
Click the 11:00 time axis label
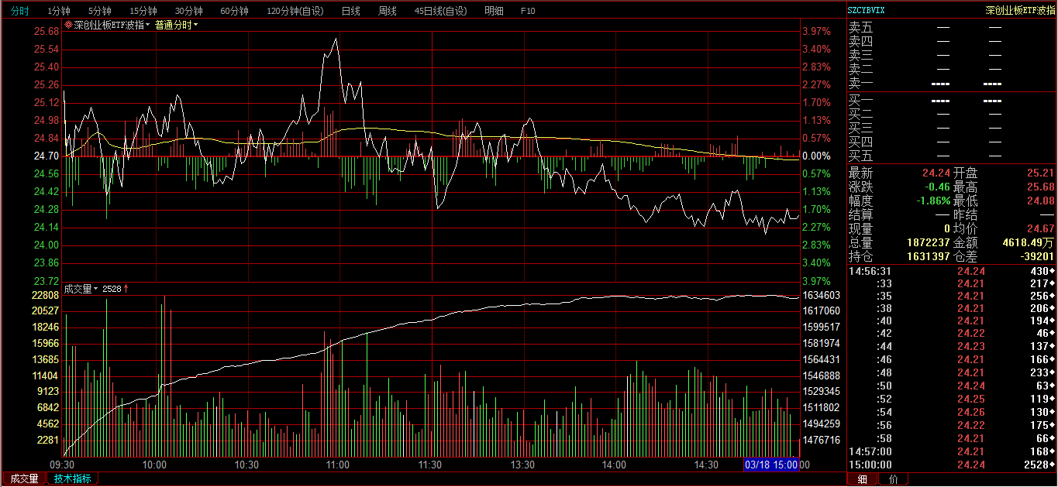pyautogui.click(x=338, y=465)
